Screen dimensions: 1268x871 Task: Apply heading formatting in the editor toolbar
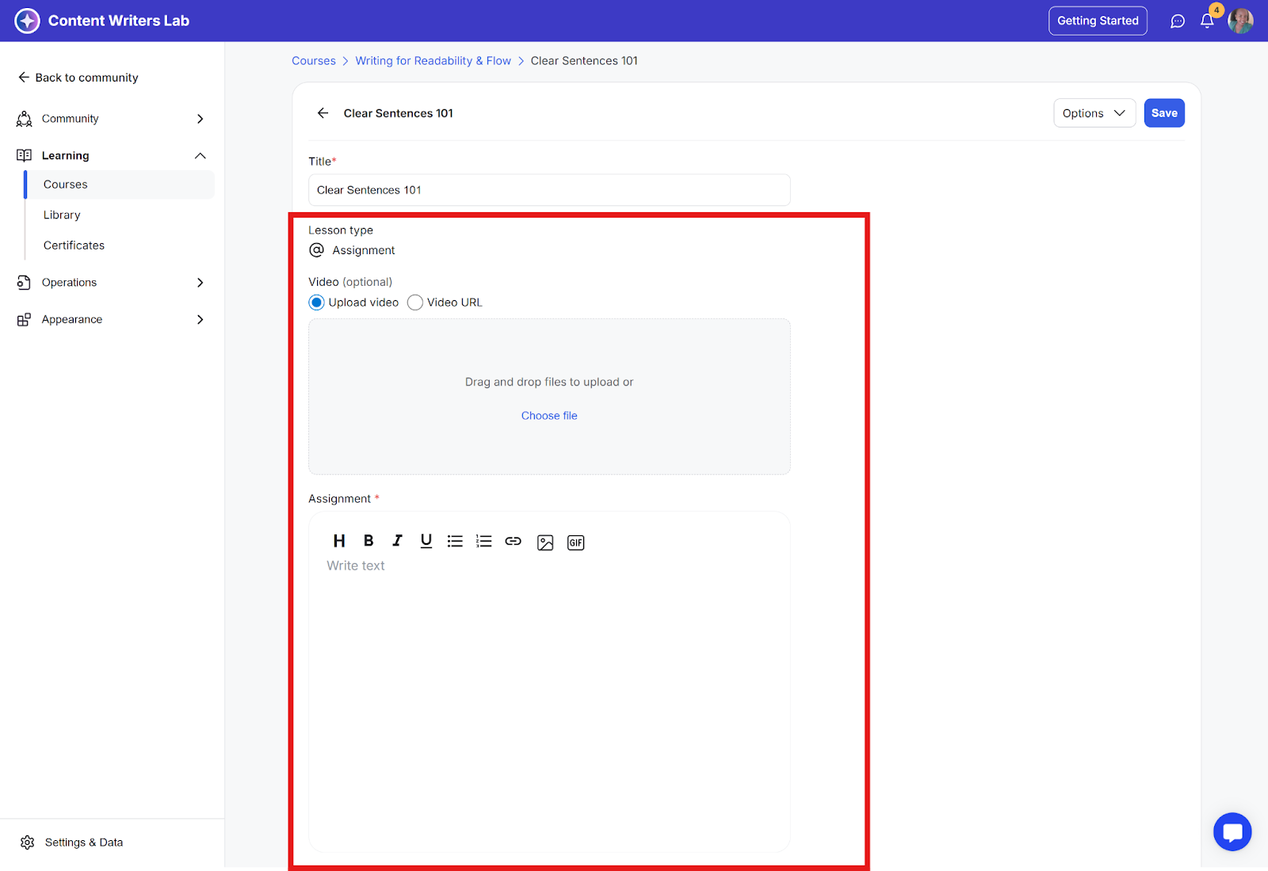pyautogui.click(x=339, y=541)
